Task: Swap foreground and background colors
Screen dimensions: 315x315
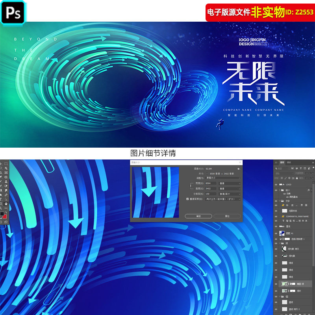Action: [6, 212]
